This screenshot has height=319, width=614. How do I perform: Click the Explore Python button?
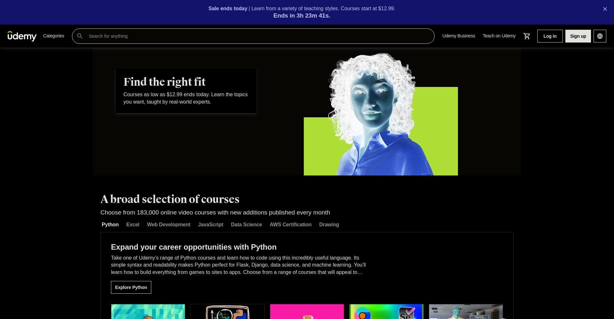pos(131,287)
